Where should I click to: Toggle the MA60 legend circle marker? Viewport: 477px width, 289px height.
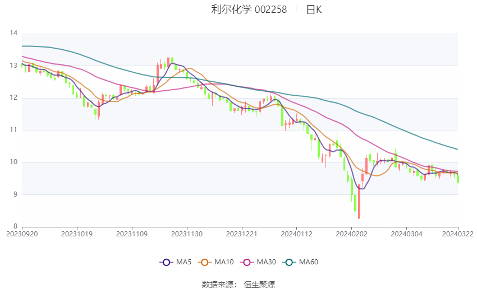coord(289,262)
